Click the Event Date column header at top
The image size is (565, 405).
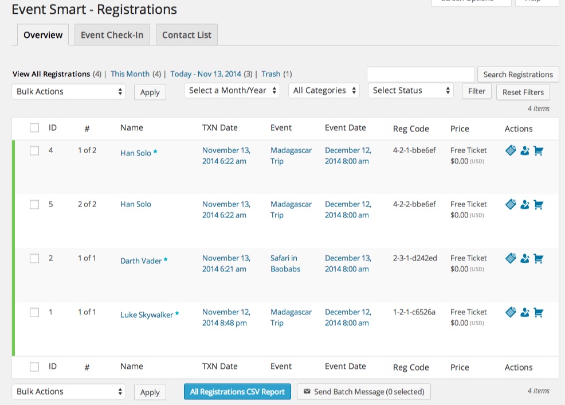345,128
